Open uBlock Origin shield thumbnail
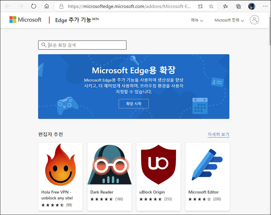Image resolution: width=271 pixels, height=215 pixels. tap(159, 165)
